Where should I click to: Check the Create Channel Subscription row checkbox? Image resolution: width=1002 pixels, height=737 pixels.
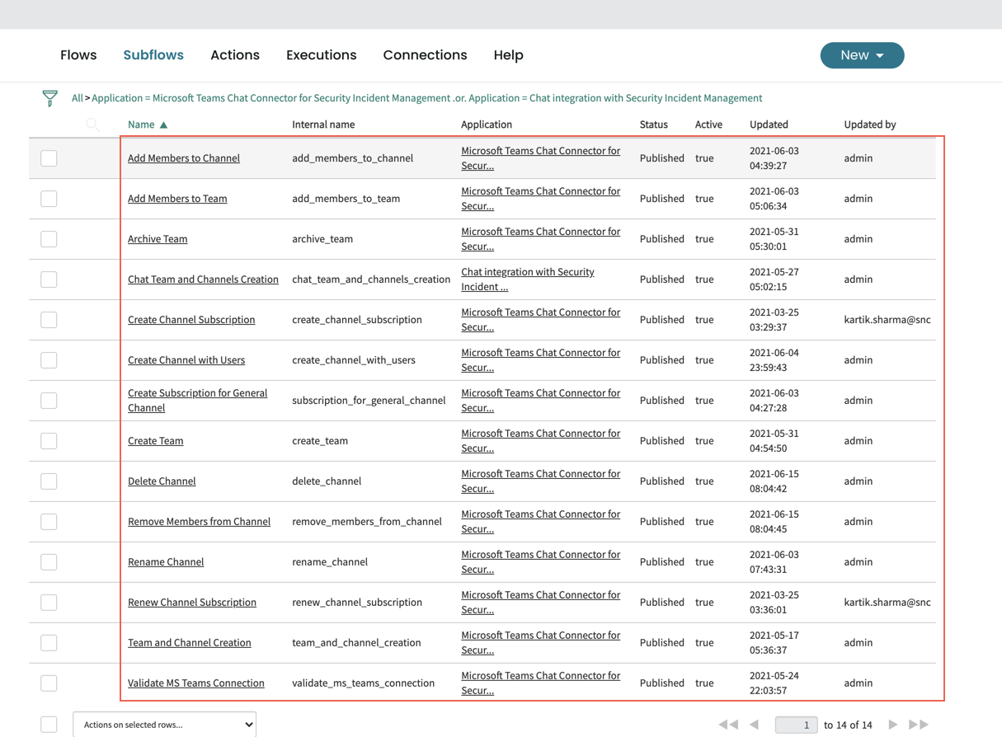pos(49,319)
